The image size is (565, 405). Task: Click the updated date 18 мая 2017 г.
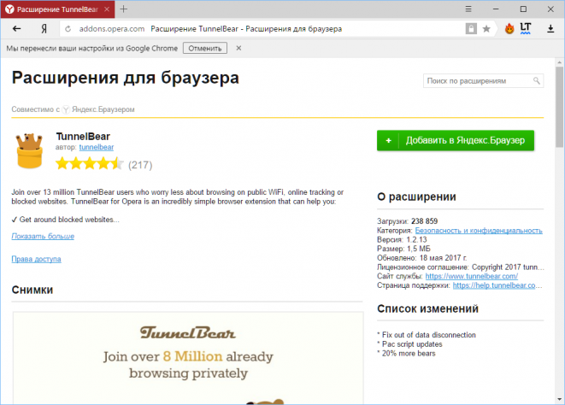pos(443,258)
